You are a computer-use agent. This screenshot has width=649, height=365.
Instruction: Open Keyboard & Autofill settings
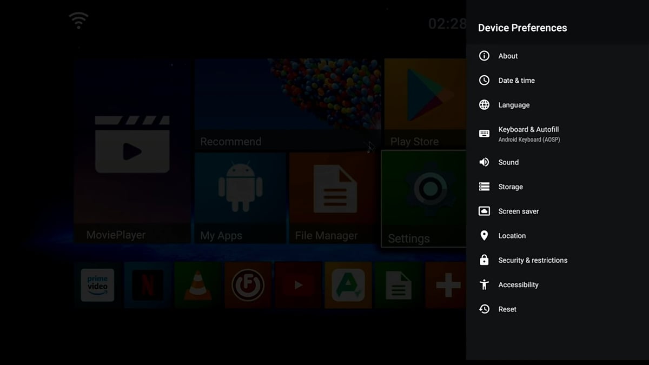(x=558, y=134)
